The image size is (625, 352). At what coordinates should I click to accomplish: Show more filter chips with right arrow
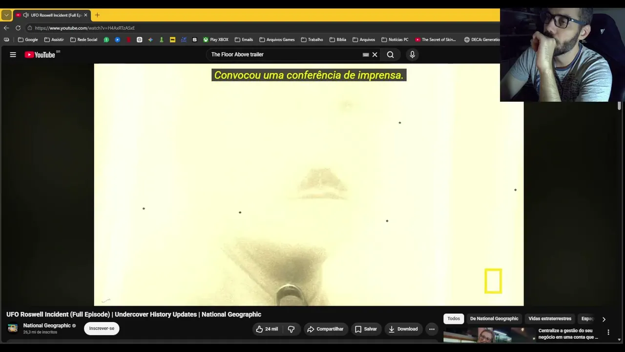pyautogui.click(x=604, y=319)
